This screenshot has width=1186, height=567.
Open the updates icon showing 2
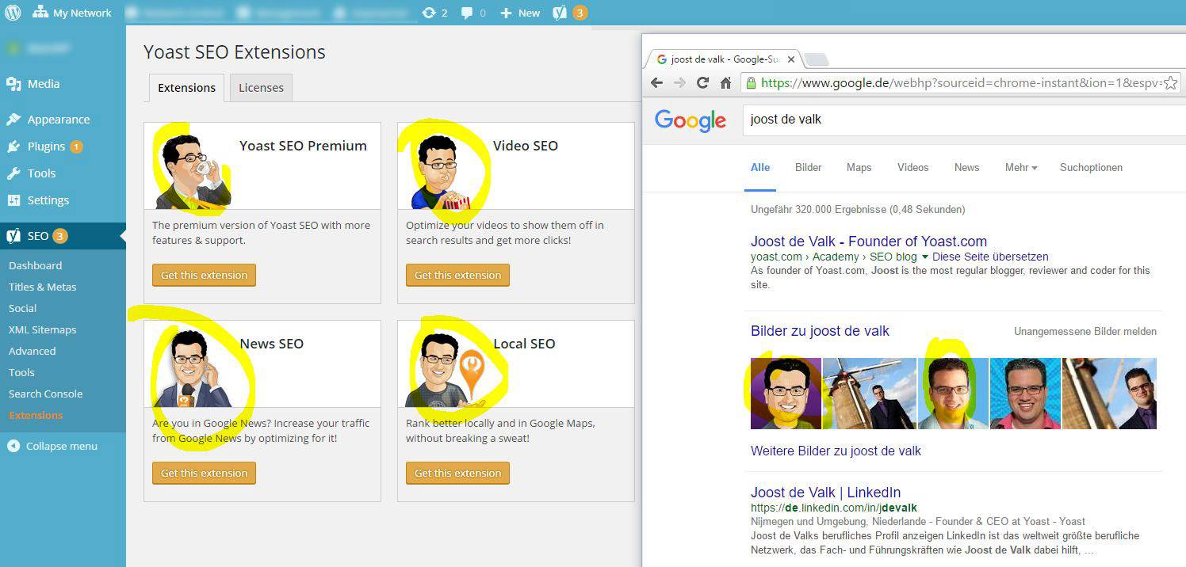(435, 13)
